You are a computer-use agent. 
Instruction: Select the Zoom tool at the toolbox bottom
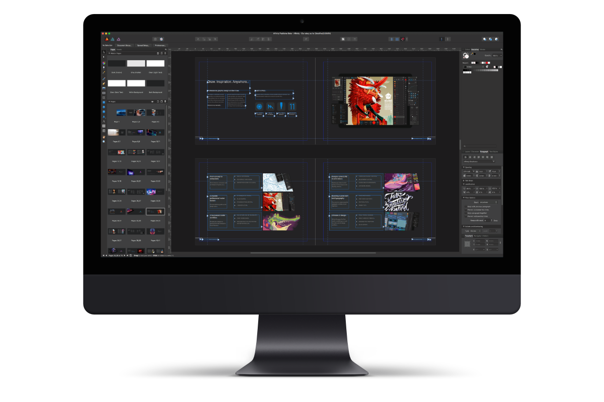click(x=104, y=141)
